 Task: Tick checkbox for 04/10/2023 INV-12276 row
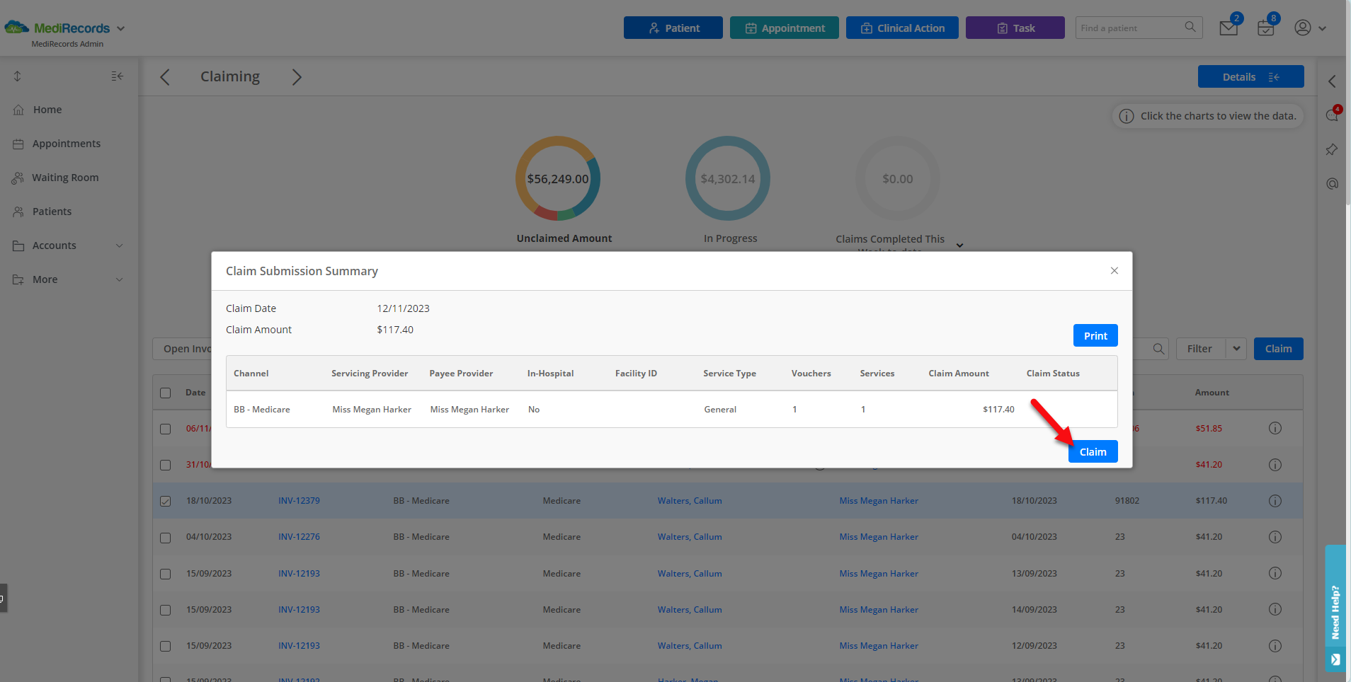(166, 538)
